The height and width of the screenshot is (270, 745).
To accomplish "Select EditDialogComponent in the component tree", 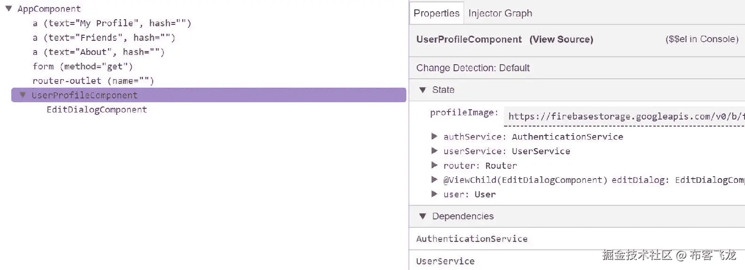I will point(97,110).
